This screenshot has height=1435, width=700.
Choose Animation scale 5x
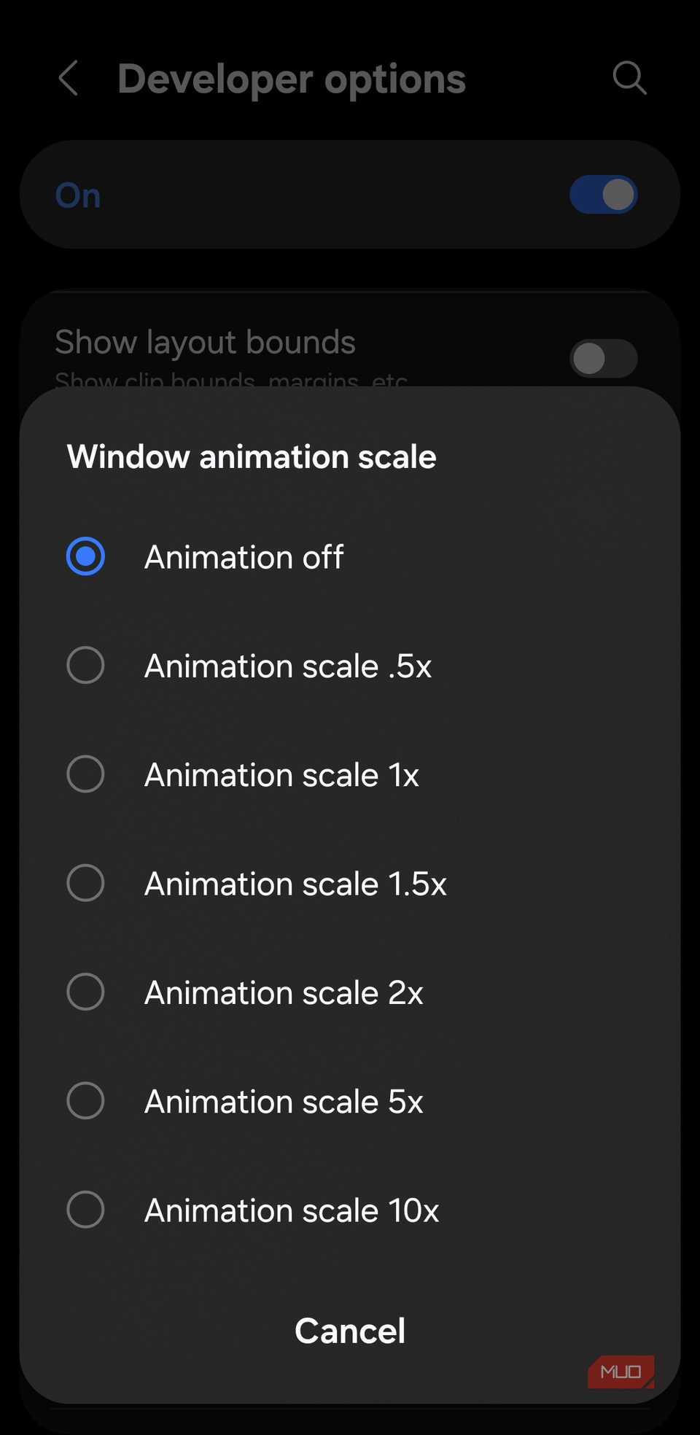coord(85,1101)
